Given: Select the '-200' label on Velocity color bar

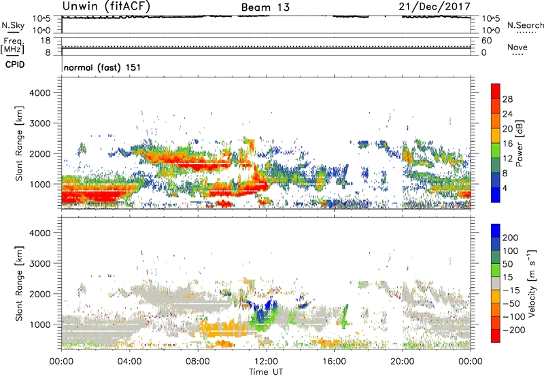Looking at the screenshot, I should click(513, 330).
